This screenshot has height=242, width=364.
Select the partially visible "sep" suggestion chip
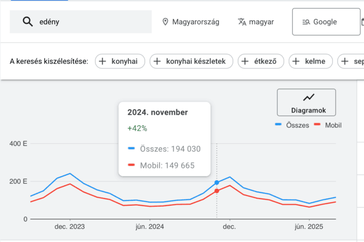[351, 62]
